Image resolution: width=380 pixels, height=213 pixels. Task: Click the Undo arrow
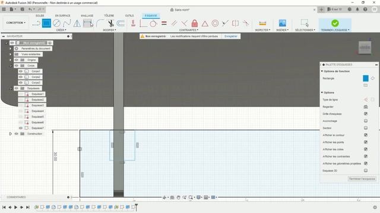[30, 9]
